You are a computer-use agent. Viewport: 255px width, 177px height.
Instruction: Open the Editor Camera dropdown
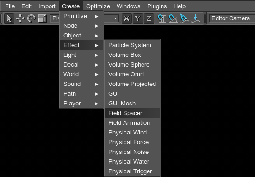pos(232,18)
